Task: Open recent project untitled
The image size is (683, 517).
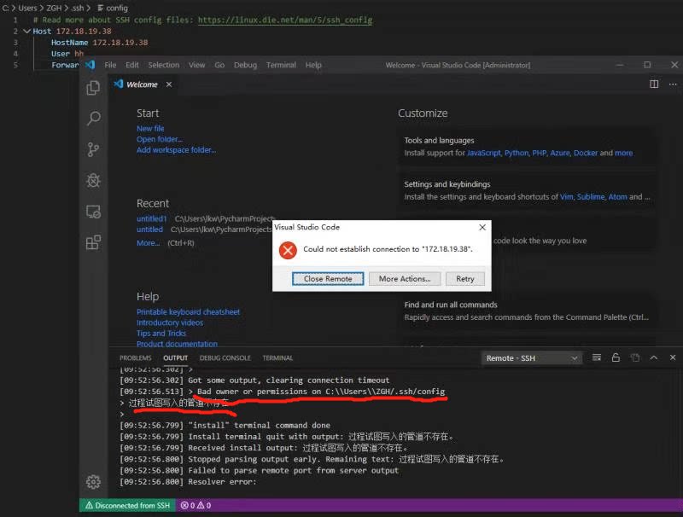Action: pos(149,229)
